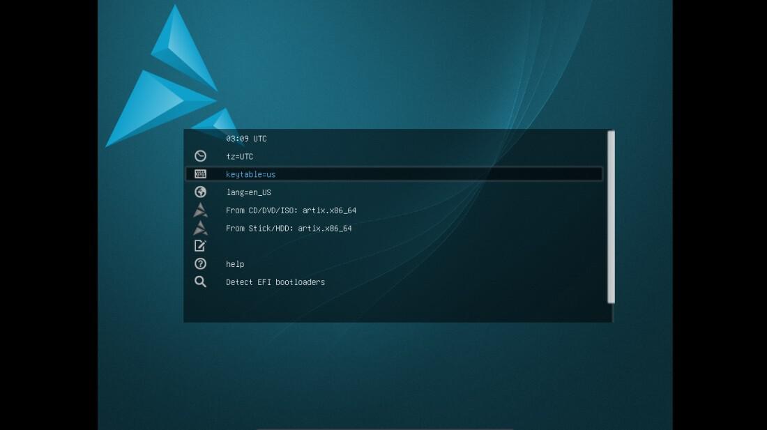The image size is (767, 430).
Task: Click the question mark help icon
Action: point(200,264)
